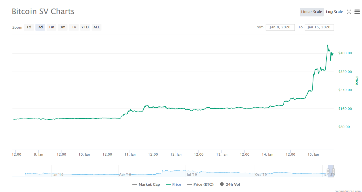The image size is (362, 192).
Task: Click the coinmarketcap.com credit link
Action: 348,190
